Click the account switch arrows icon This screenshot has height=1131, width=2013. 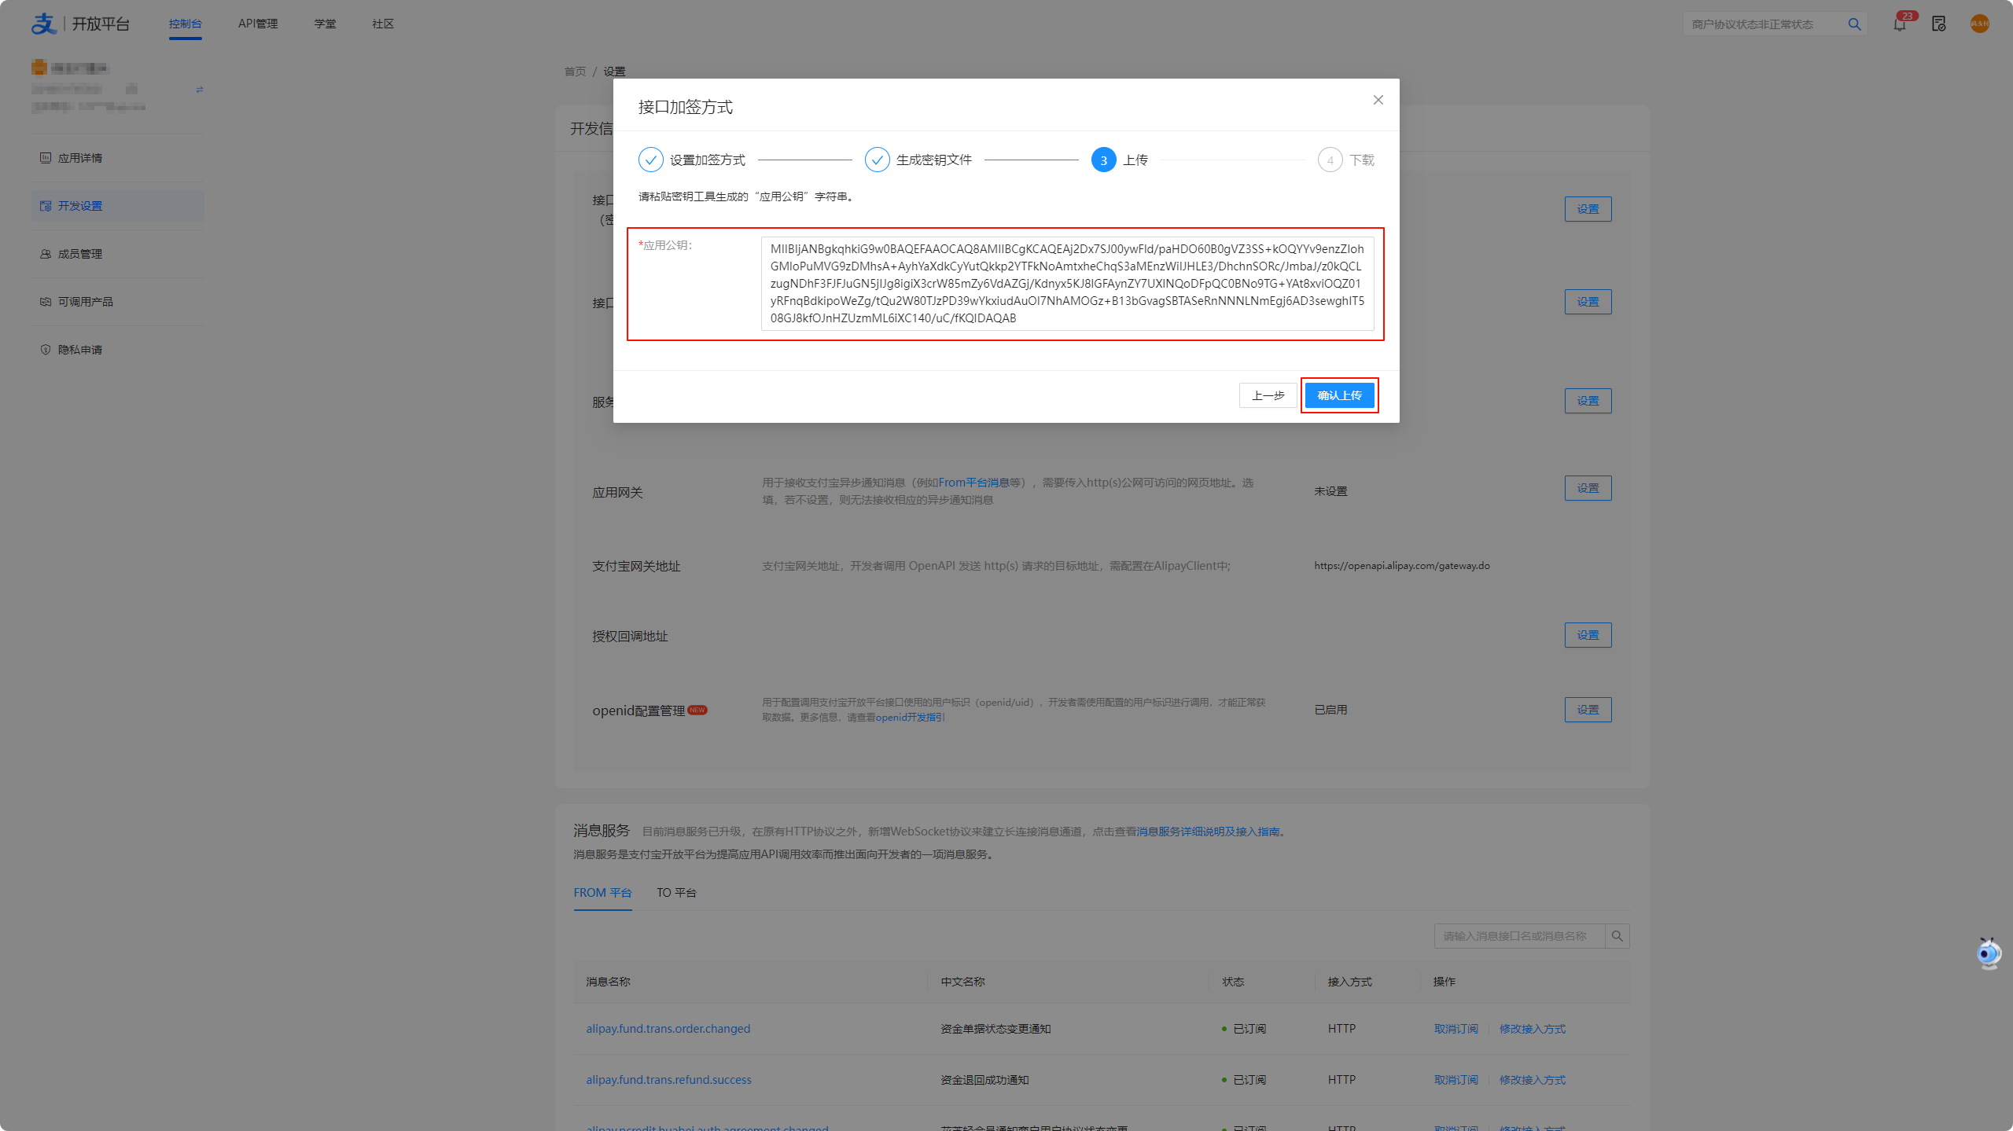point(199,90)
